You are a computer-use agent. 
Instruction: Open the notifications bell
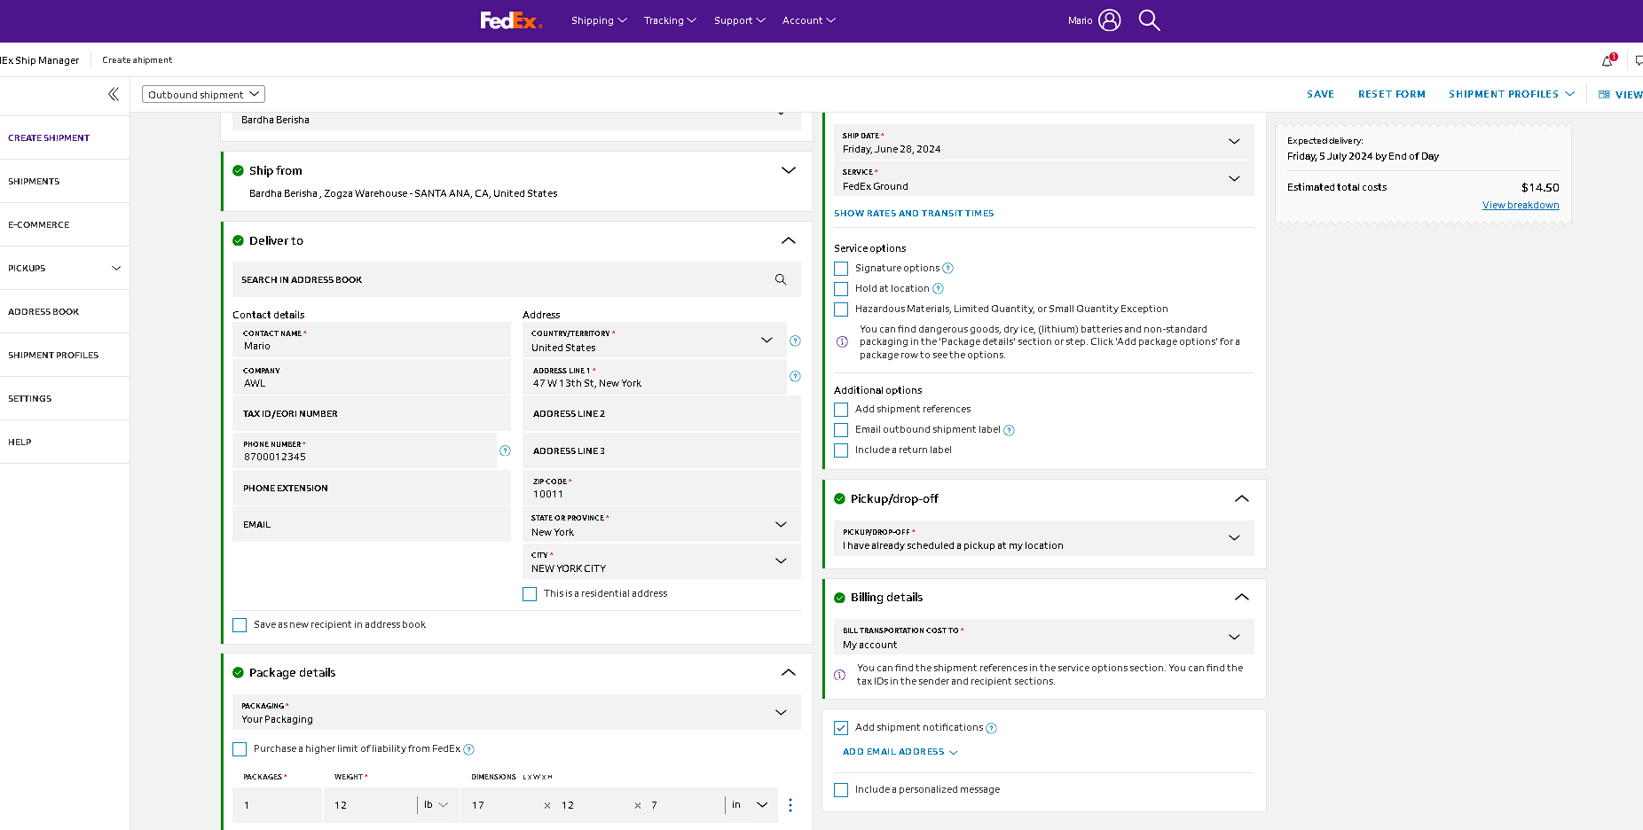point(1608,60)
